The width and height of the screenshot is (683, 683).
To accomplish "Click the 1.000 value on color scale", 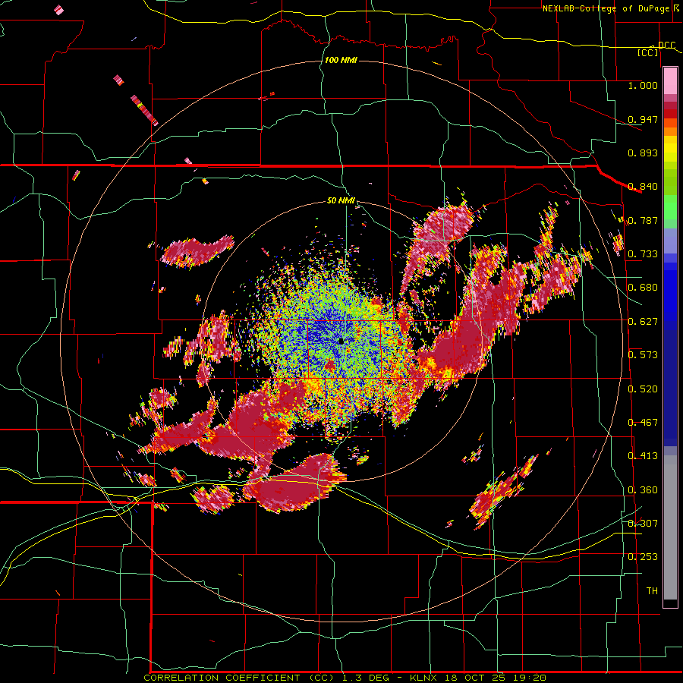I will point(643,85).
